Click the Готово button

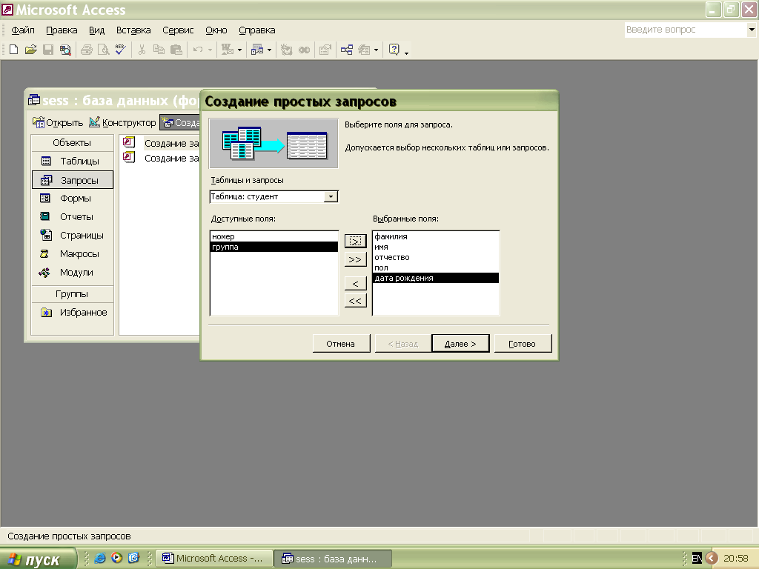[523, 344]
